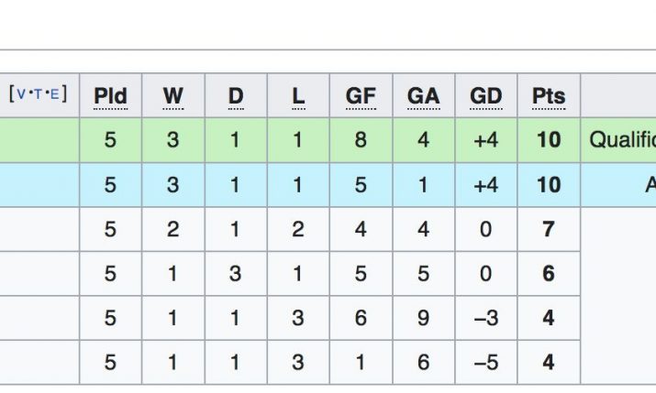The height and width of the screenshot is (393, 656).
Task: Select the goals-against cell showing 9
Action: (423, 318)
